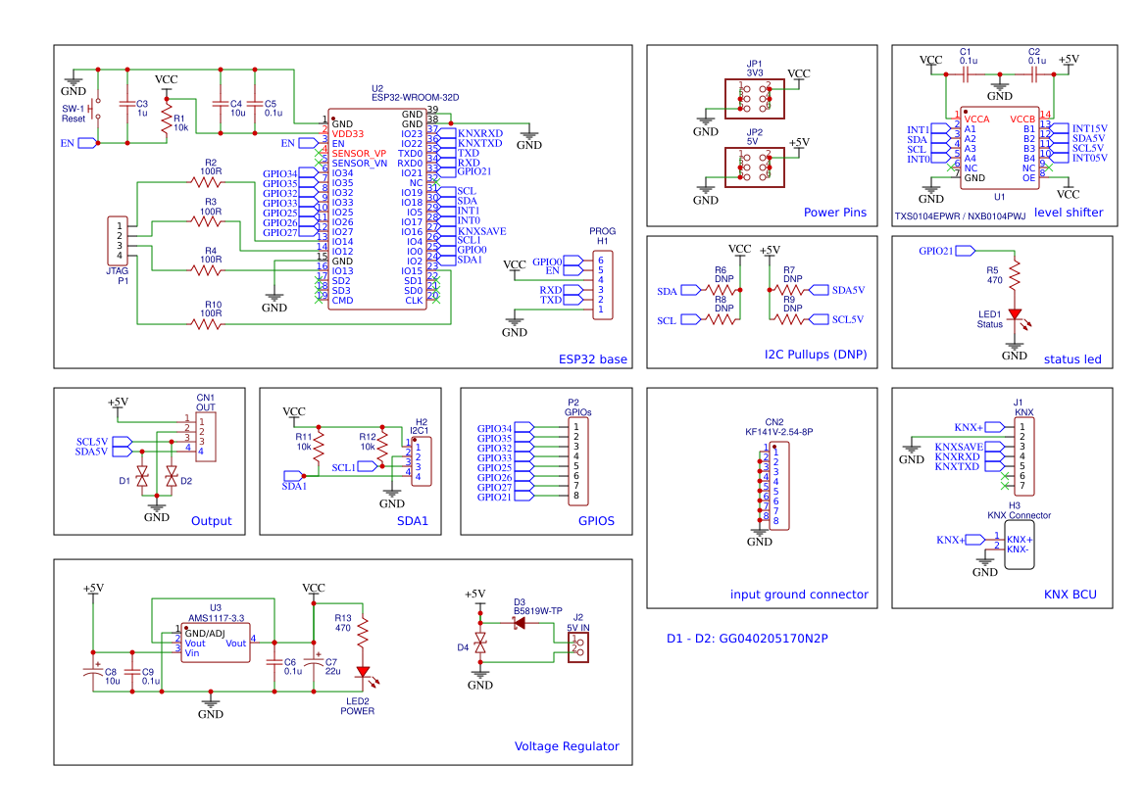The width and height of the screenshot is (1146, 810).
Task: Click the "Output" block title
Action: tap(211, 521)
